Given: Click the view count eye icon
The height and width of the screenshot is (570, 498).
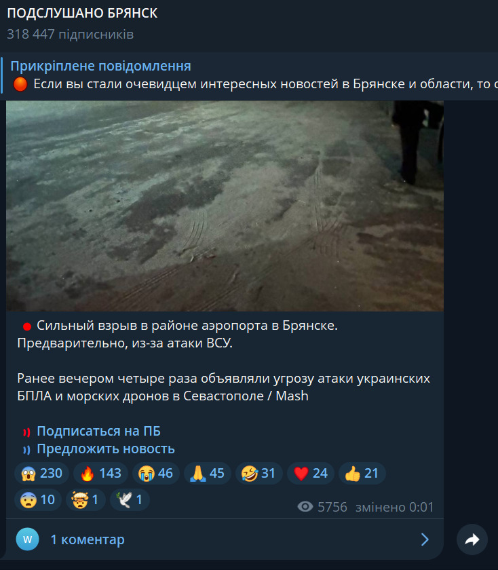Looking at the screenshot, I should pos(305,507).
